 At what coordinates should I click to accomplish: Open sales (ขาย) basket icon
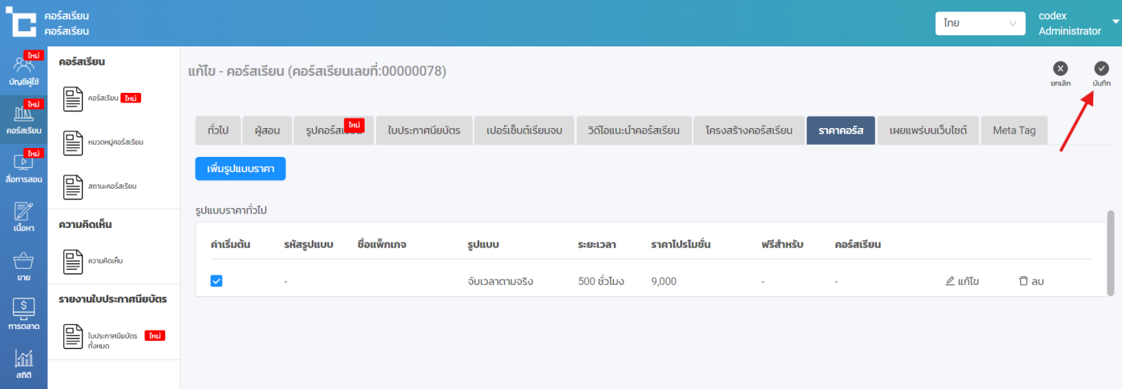click(23, 264)
